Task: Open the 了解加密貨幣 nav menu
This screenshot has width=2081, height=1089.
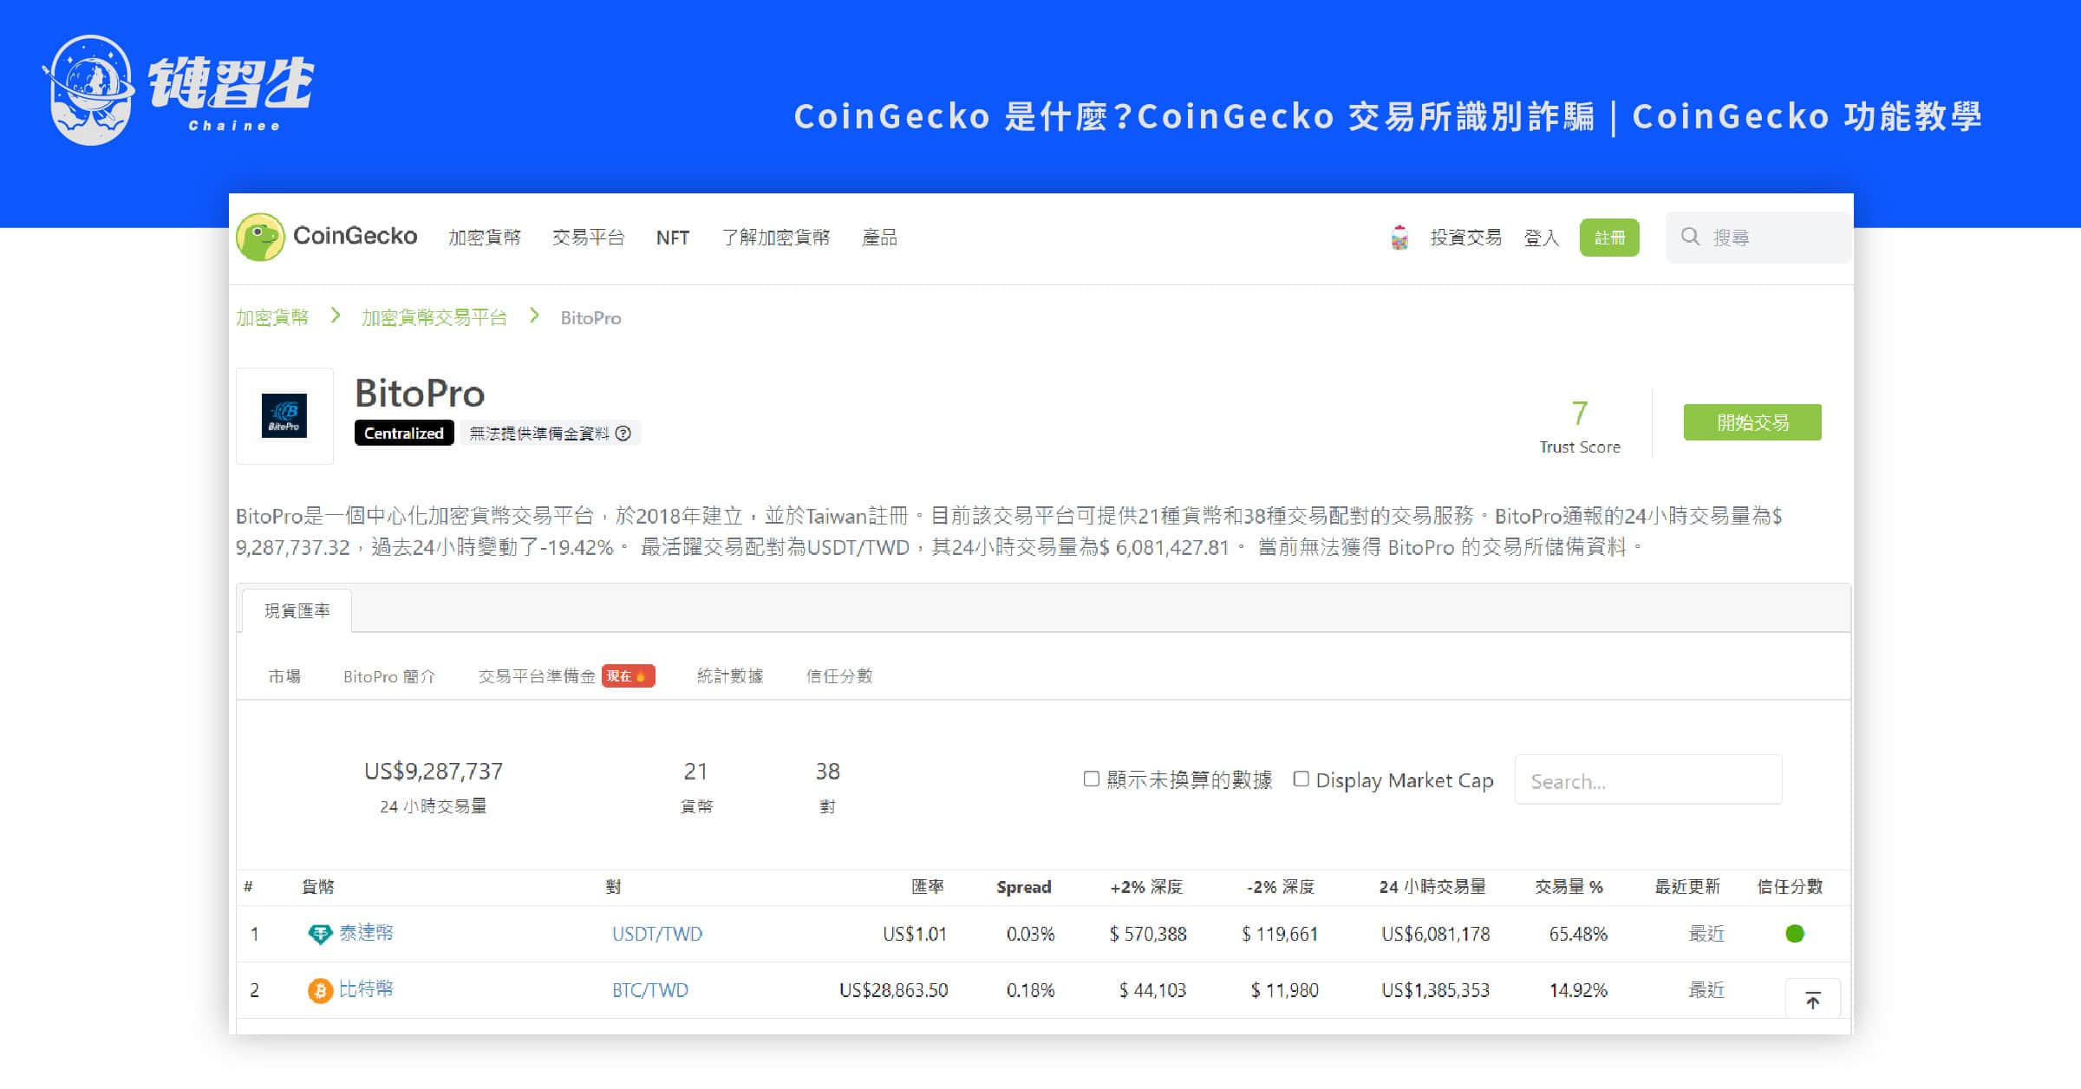Action: click(776, 238)
